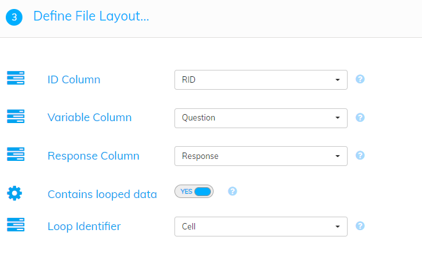The height and width of the screenshot is (257, 422).
Task: Click the Contains looped data label
Action: [x=102, y=194]
